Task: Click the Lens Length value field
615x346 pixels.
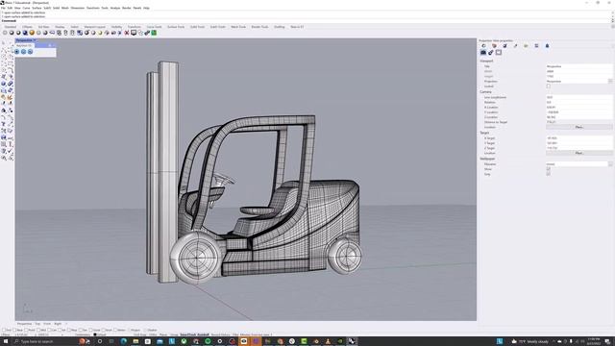Action: [x=578, y=97]
